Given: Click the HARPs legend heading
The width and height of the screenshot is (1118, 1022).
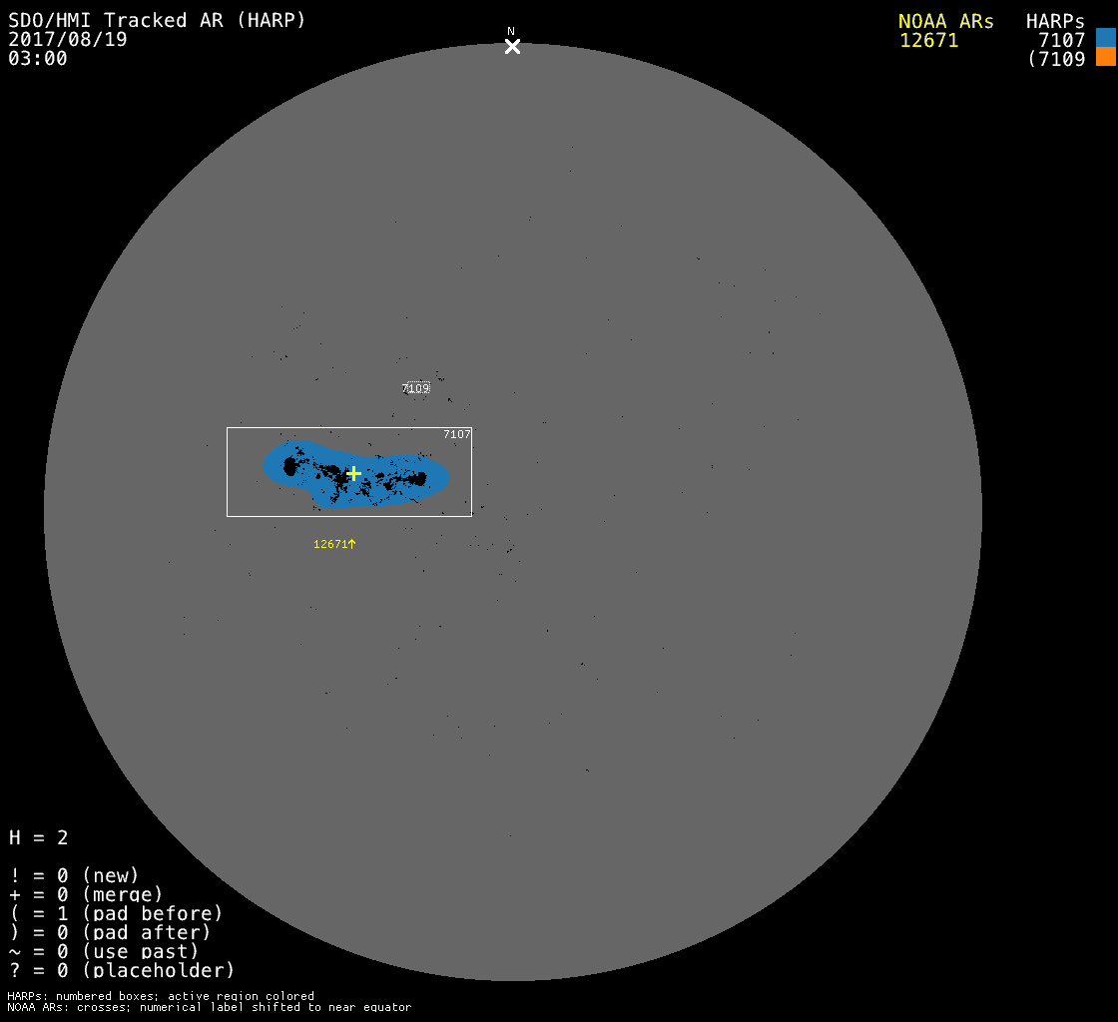Looking at the screenshot, I should tap(1055, 21).
